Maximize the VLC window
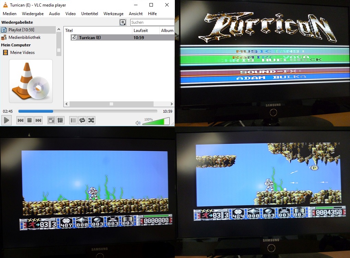Image resolution: width=350 pixels, height=258 pixels. pos(151,5)
